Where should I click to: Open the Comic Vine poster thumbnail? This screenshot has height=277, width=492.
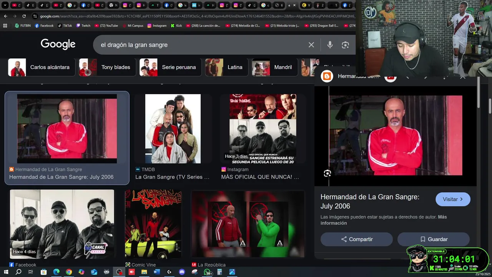tap(153, 224)
